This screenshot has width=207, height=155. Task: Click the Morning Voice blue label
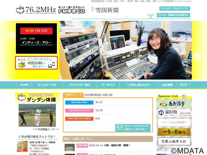pyautogui.click(x=79, y=102)
